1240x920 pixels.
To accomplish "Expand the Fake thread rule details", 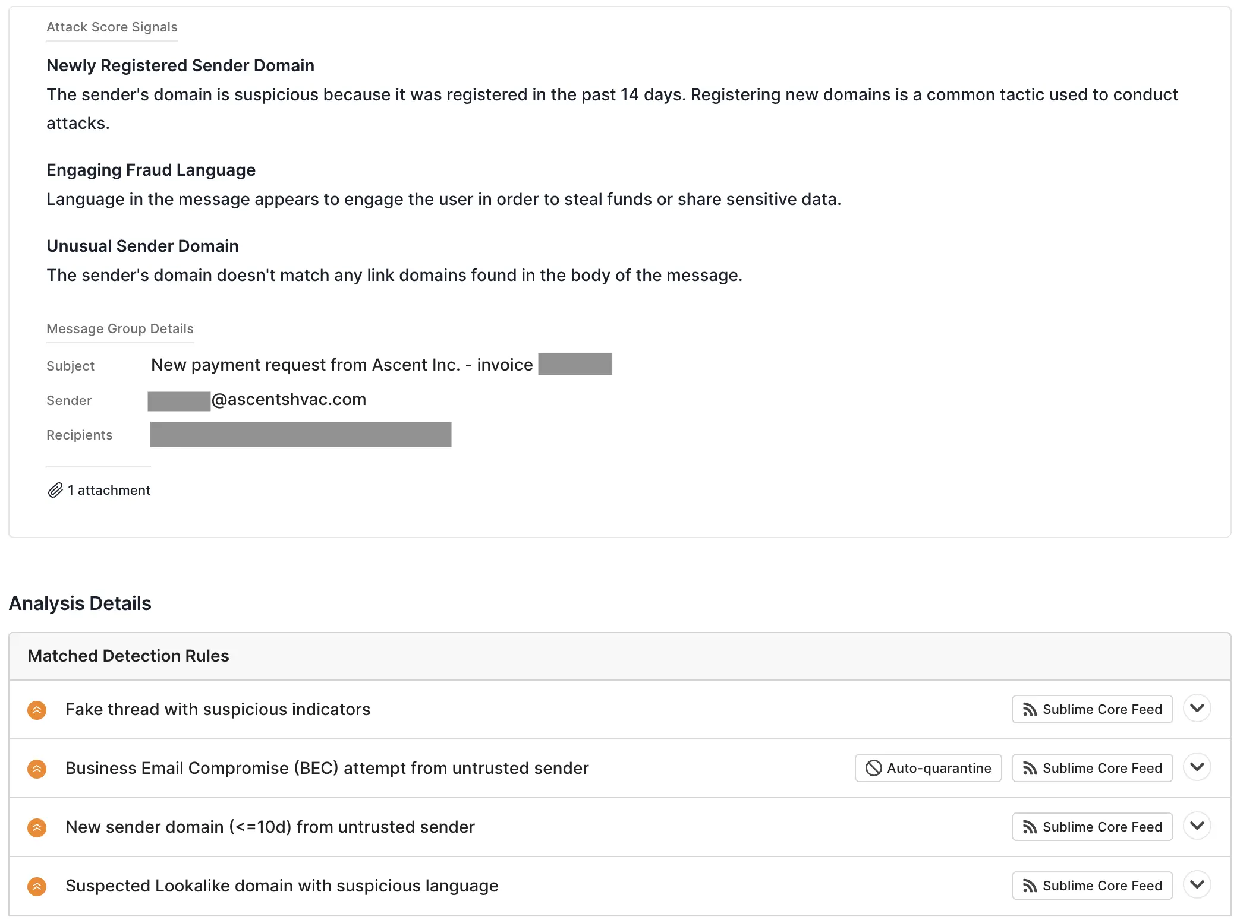I will (1197, 708).
